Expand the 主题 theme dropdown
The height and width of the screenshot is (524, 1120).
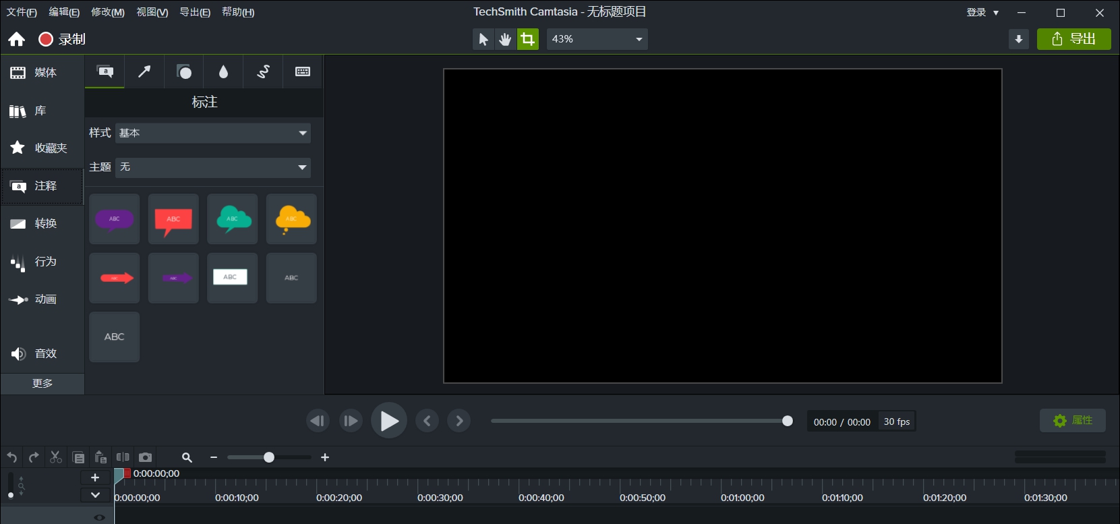point(213,167)
